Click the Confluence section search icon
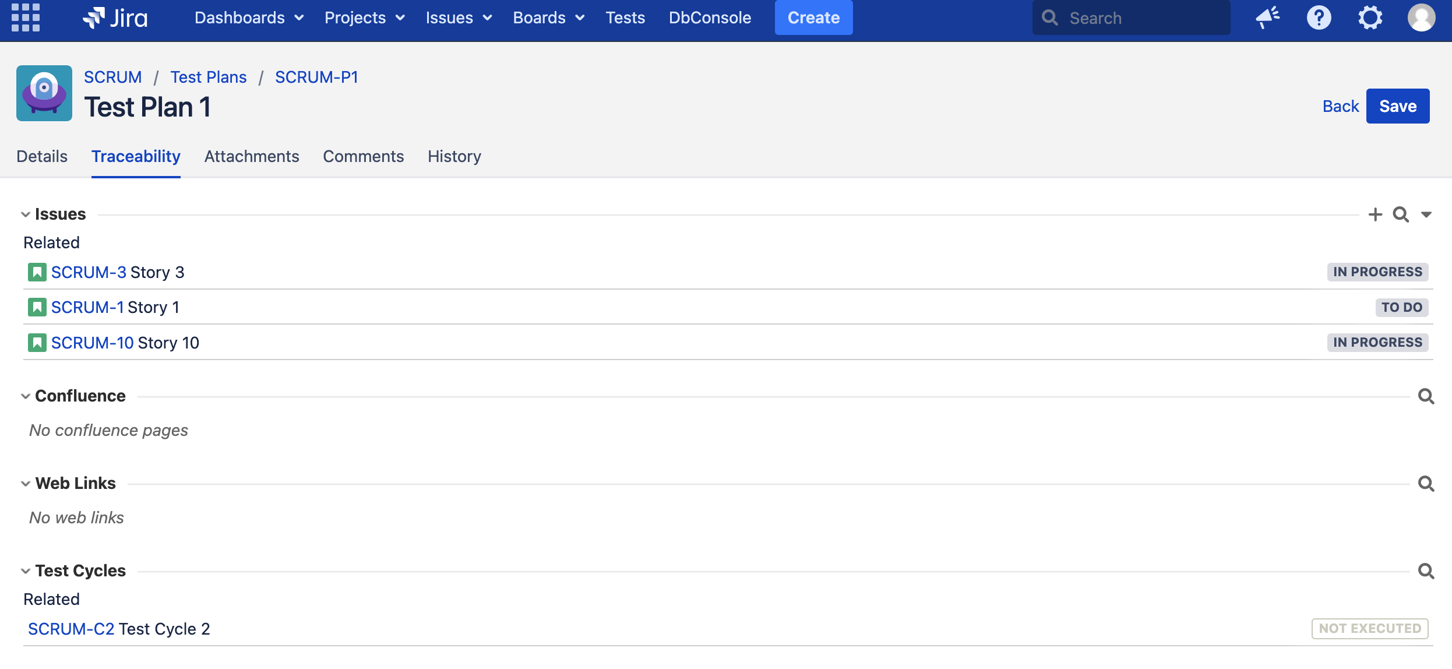Viewport: 1452px width, 669px height. pyautogui.click(x=1426, y=396)
